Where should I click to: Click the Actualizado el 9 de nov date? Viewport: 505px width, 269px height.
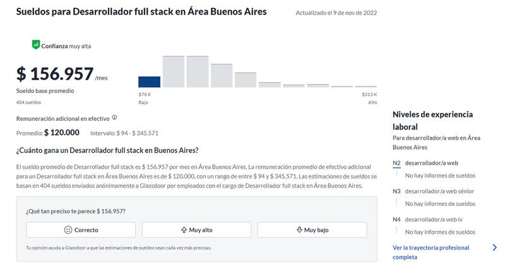click(x=336, y=13)
